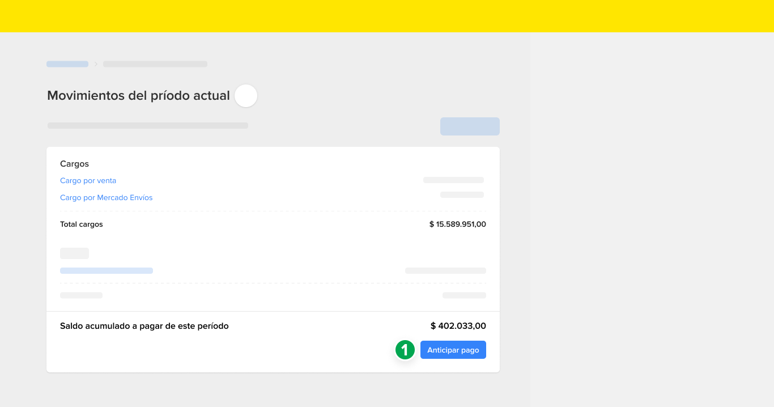Click the placeholder value beside Cargo por venta

[x=453, y=180]
